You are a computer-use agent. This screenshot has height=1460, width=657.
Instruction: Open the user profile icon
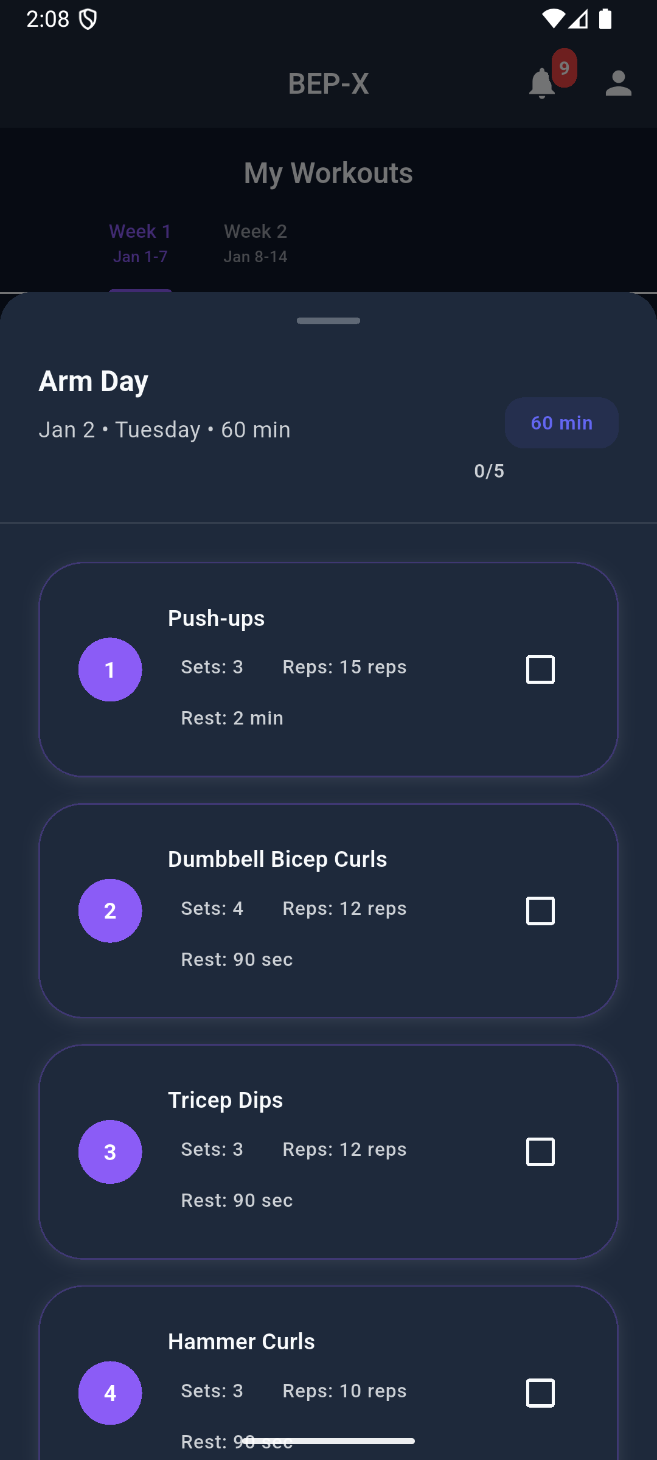(618, 84)
